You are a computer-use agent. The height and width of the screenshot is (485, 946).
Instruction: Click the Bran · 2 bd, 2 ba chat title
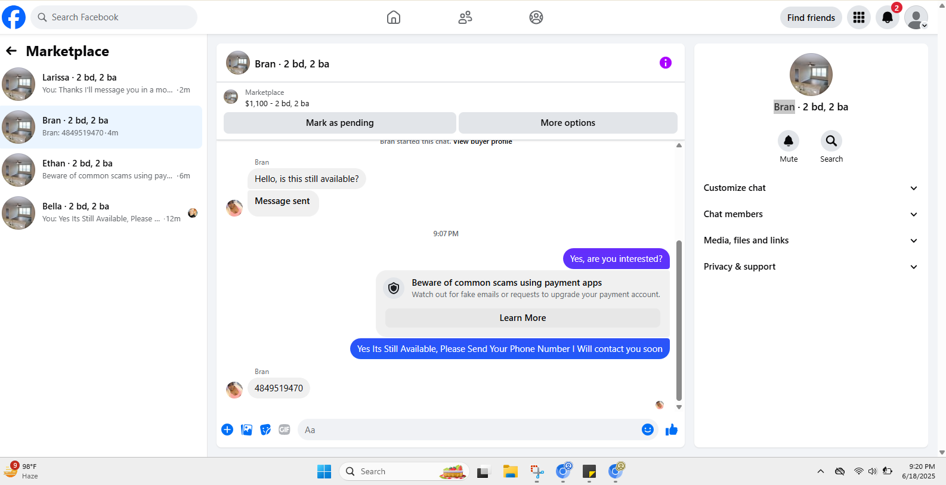click(292, 64)
